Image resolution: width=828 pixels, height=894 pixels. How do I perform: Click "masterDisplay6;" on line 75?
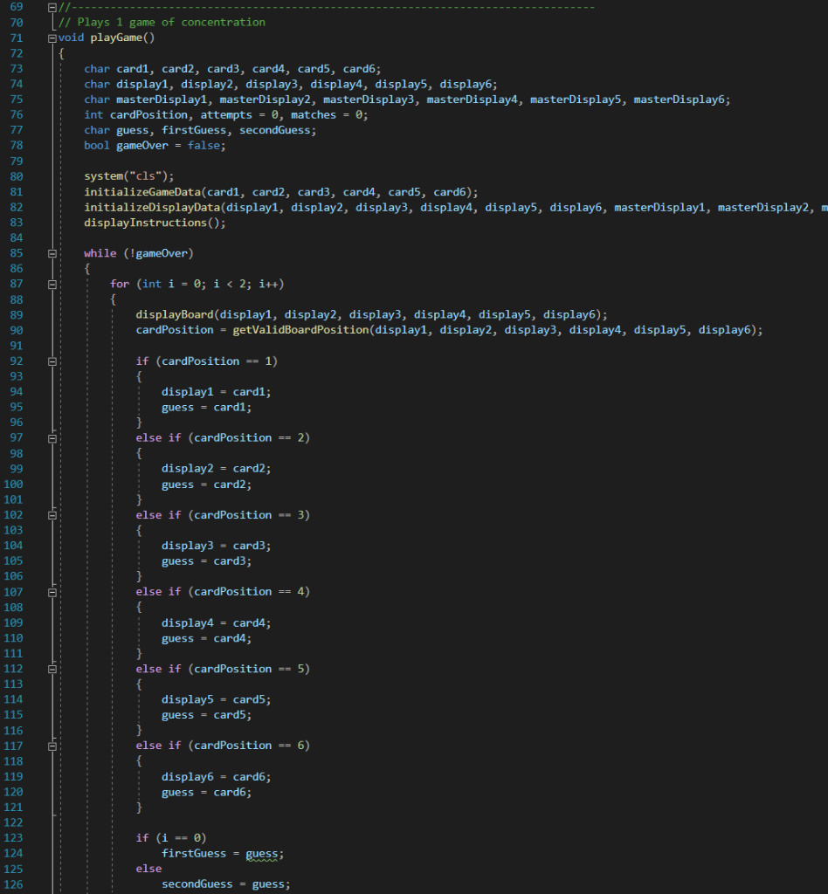click(x=681, y=100)
